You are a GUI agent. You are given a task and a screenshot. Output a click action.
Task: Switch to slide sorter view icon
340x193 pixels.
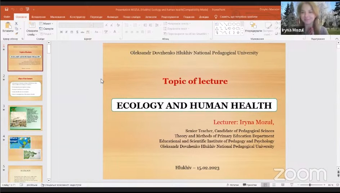274,185
